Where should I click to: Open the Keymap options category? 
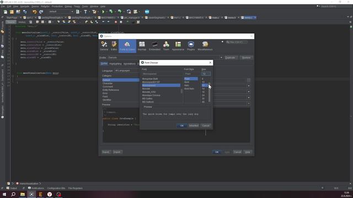tap(142, 46)
